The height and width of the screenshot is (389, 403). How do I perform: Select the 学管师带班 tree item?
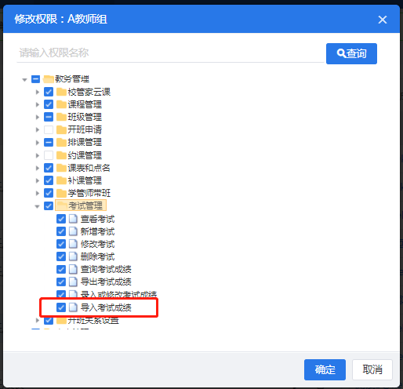point(89,193)
